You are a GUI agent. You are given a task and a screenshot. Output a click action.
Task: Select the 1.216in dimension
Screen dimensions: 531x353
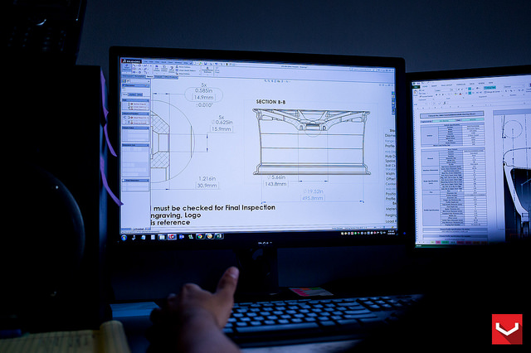(x=207, y=178)
